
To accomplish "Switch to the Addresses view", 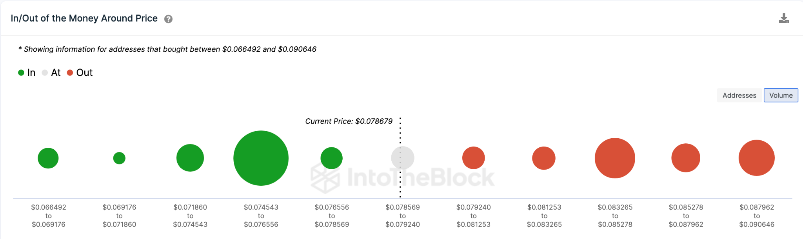I will (739, 95).
